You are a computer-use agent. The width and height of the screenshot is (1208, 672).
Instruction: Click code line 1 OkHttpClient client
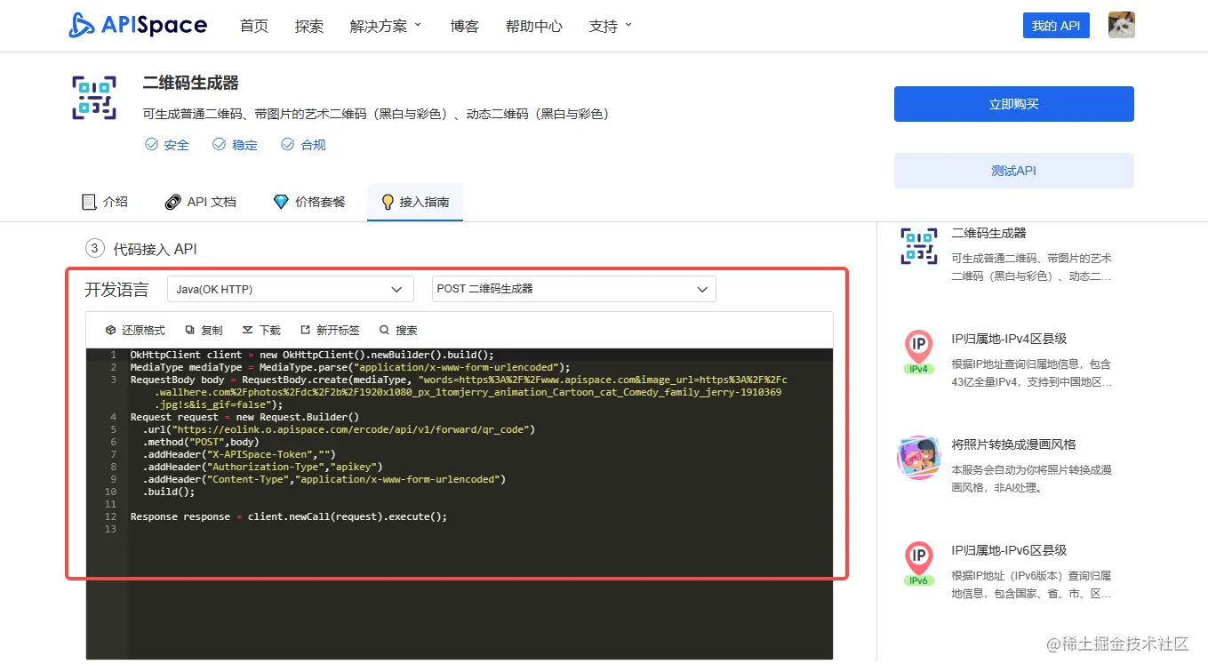point(312,355)
